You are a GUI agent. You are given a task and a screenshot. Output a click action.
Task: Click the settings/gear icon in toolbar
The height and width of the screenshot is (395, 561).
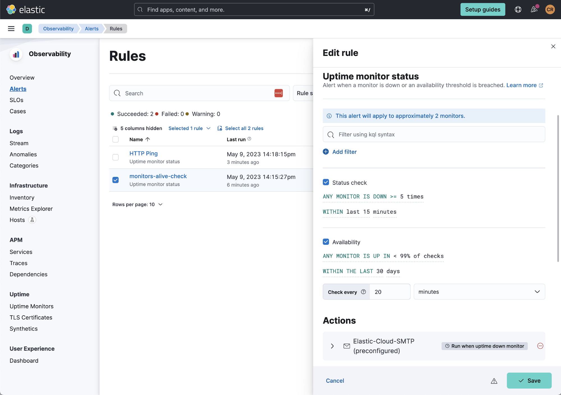pyautogui.click(x=518, y=10)
